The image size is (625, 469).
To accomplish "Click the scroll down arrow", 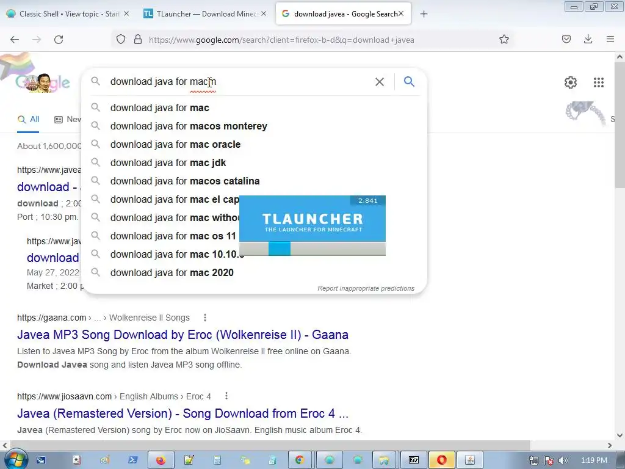I will (620, 435).
